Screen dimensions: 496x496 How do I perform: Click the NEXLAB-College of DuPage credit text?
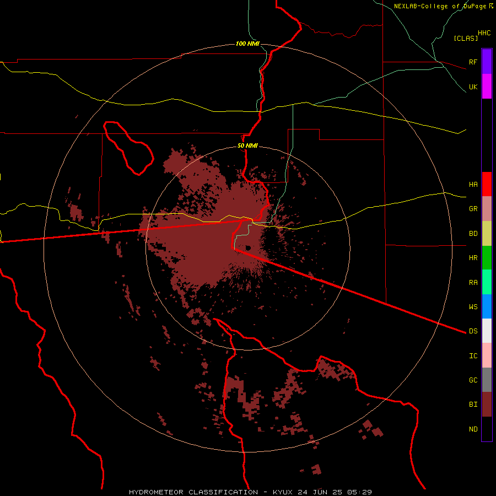pos(440,6)
